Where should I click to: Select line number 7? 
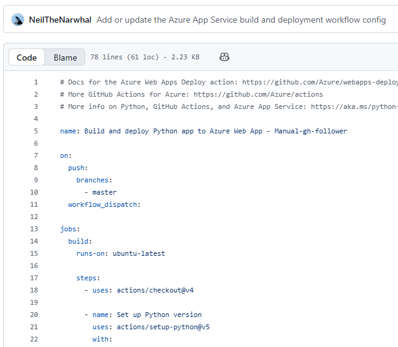36,155
